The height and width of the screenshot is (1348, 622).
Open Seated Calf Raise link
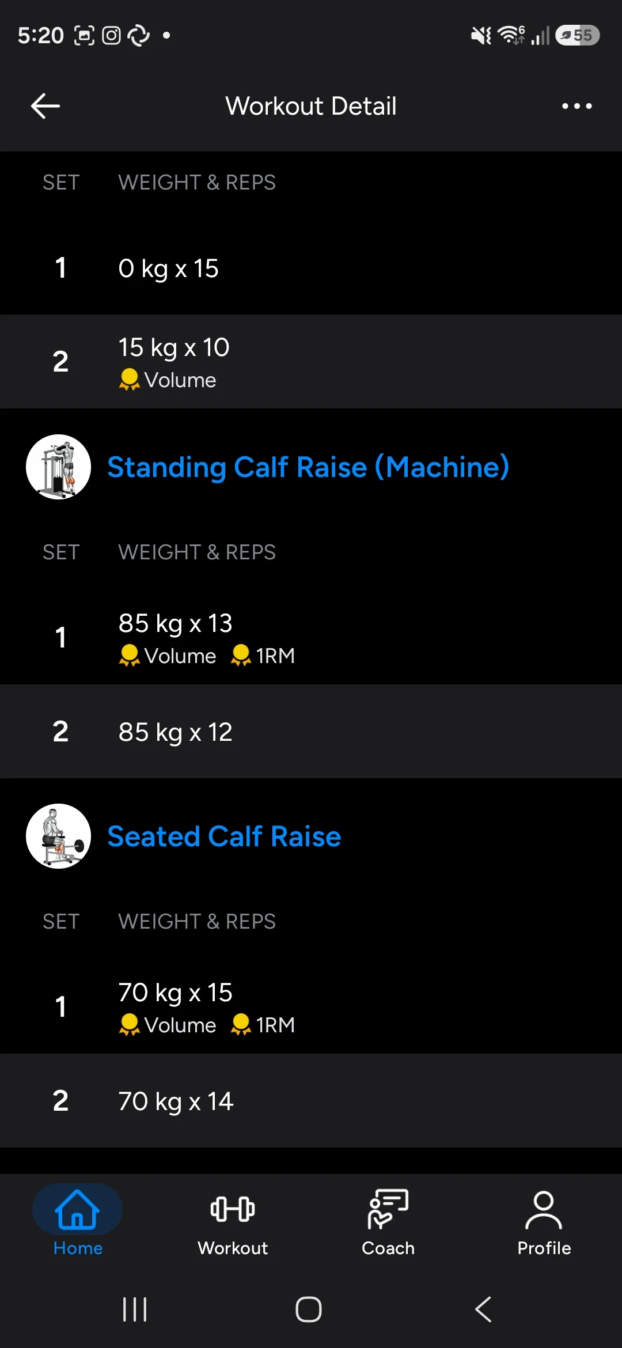[x=224, y=836]
